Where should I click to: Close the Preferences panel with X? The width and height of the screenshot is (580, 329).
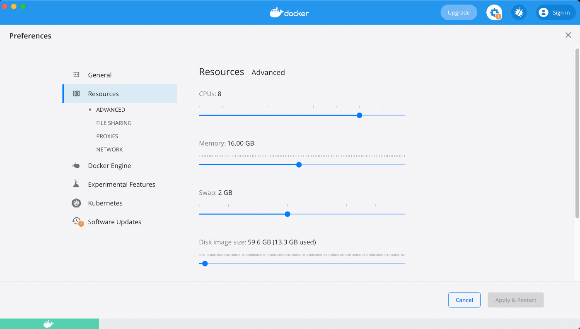click(568, 35)
